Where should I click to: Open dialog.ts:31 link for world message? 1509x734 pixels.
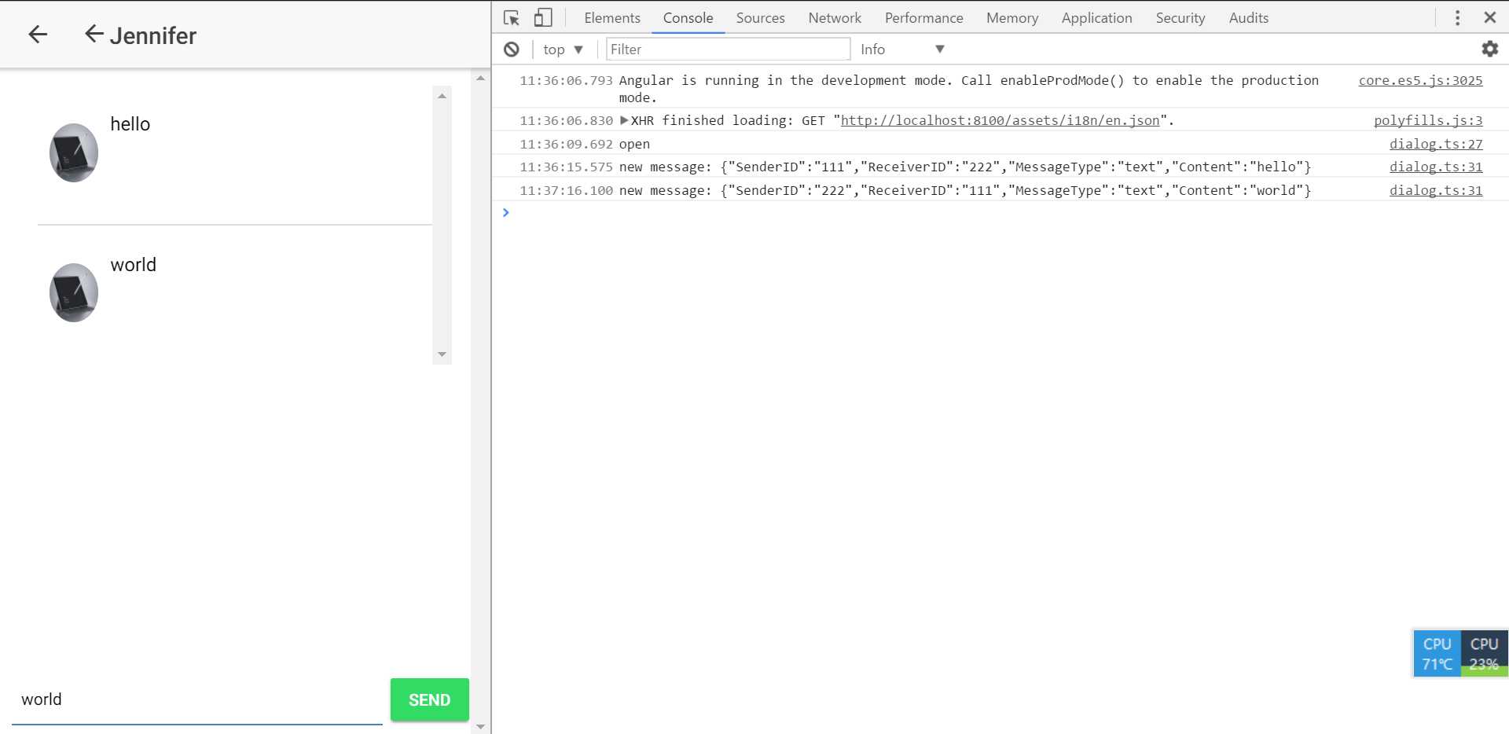tap(1436, 190)
